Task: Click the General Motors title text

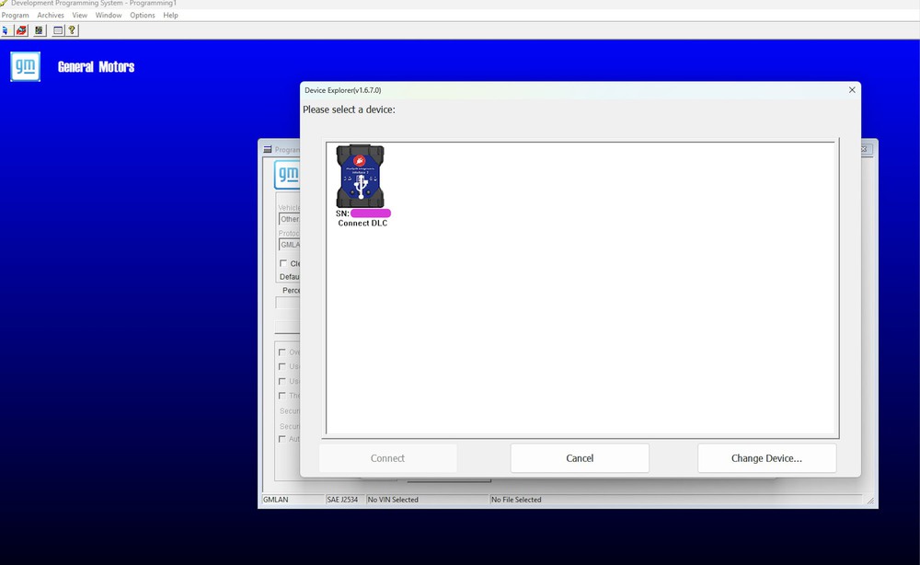Action: click(97, 67)
